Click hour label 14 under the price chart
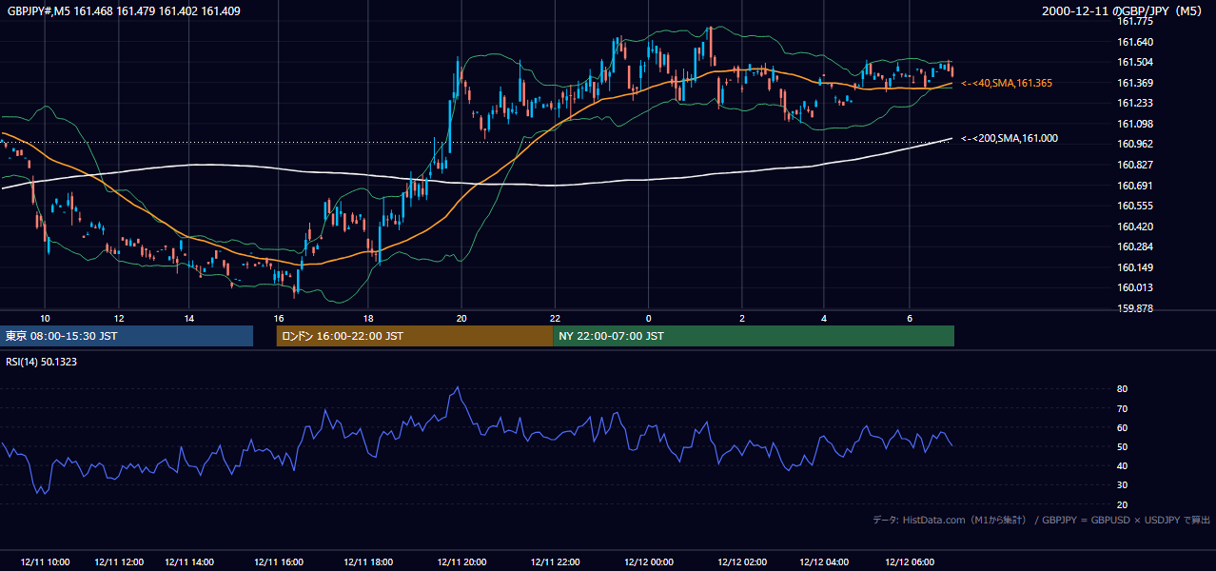 click(x=189, y=318)
